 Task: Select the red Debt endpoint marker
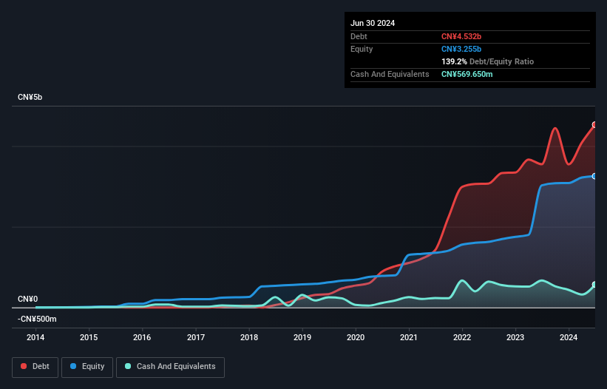[x=594, y=125]
